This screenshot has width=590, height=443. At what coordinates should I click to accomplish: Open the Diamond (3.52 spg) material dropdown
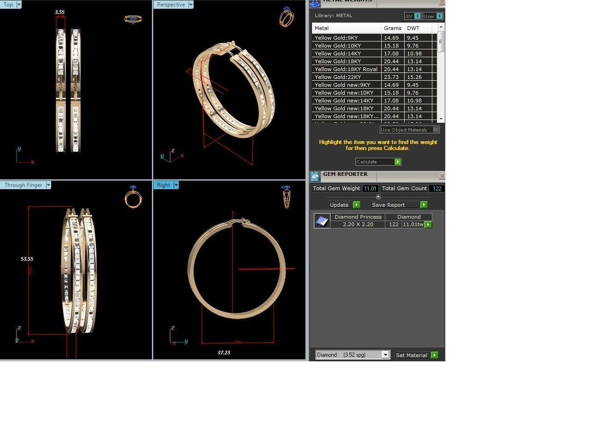pyautogui.click(x=385, y=355)
